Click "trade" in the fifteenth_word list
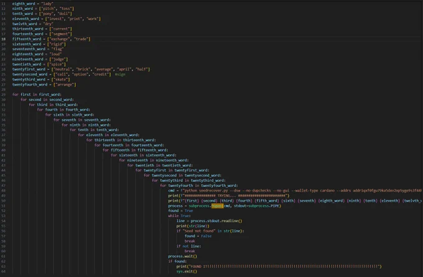Viewport: 423px width, 277px height. [81, 39]
